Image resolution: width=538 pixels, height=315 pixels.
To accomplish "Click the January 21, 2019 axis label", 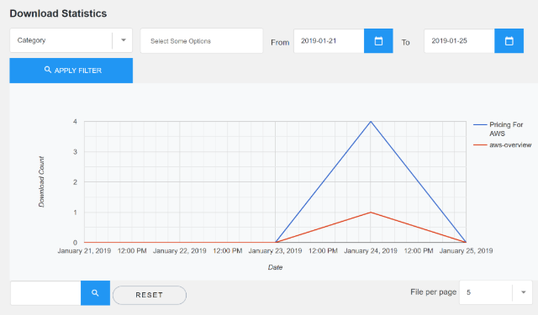I will click(84, 251).
